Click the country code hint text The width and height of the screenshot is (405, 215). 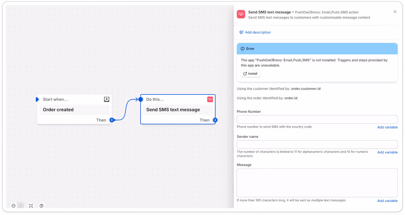pos(274,127)
